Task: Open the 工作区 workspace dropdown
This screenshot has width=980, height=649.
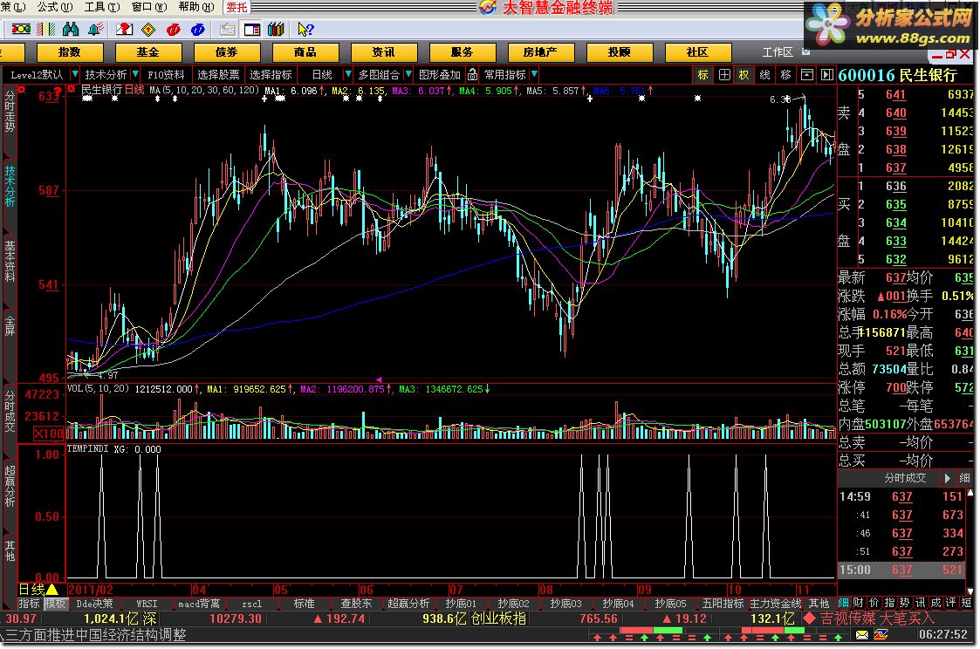Action: click(805, 51)
